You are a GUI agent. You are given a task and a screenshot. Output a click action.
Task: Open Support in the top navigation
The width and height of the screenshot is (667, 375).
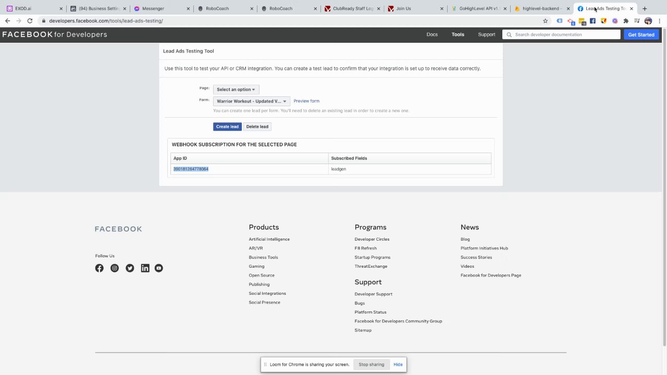coord(487,34)
